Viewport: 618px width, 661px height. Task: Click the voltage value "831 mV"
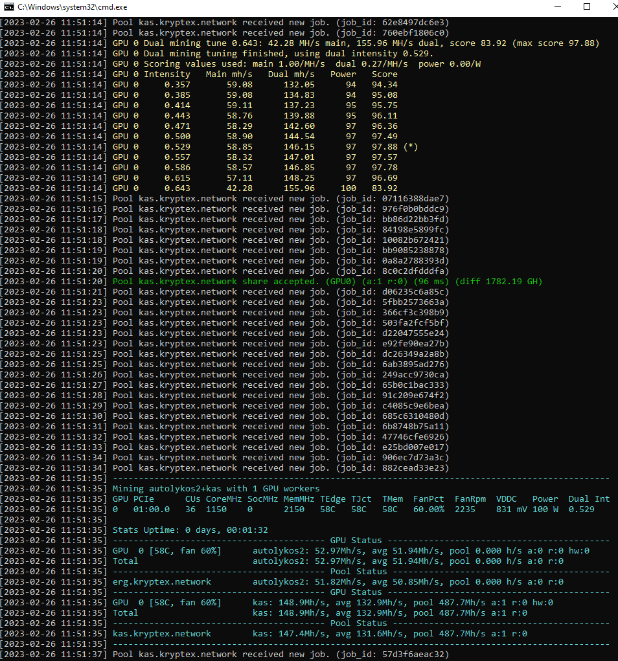(x=511, y=510)
